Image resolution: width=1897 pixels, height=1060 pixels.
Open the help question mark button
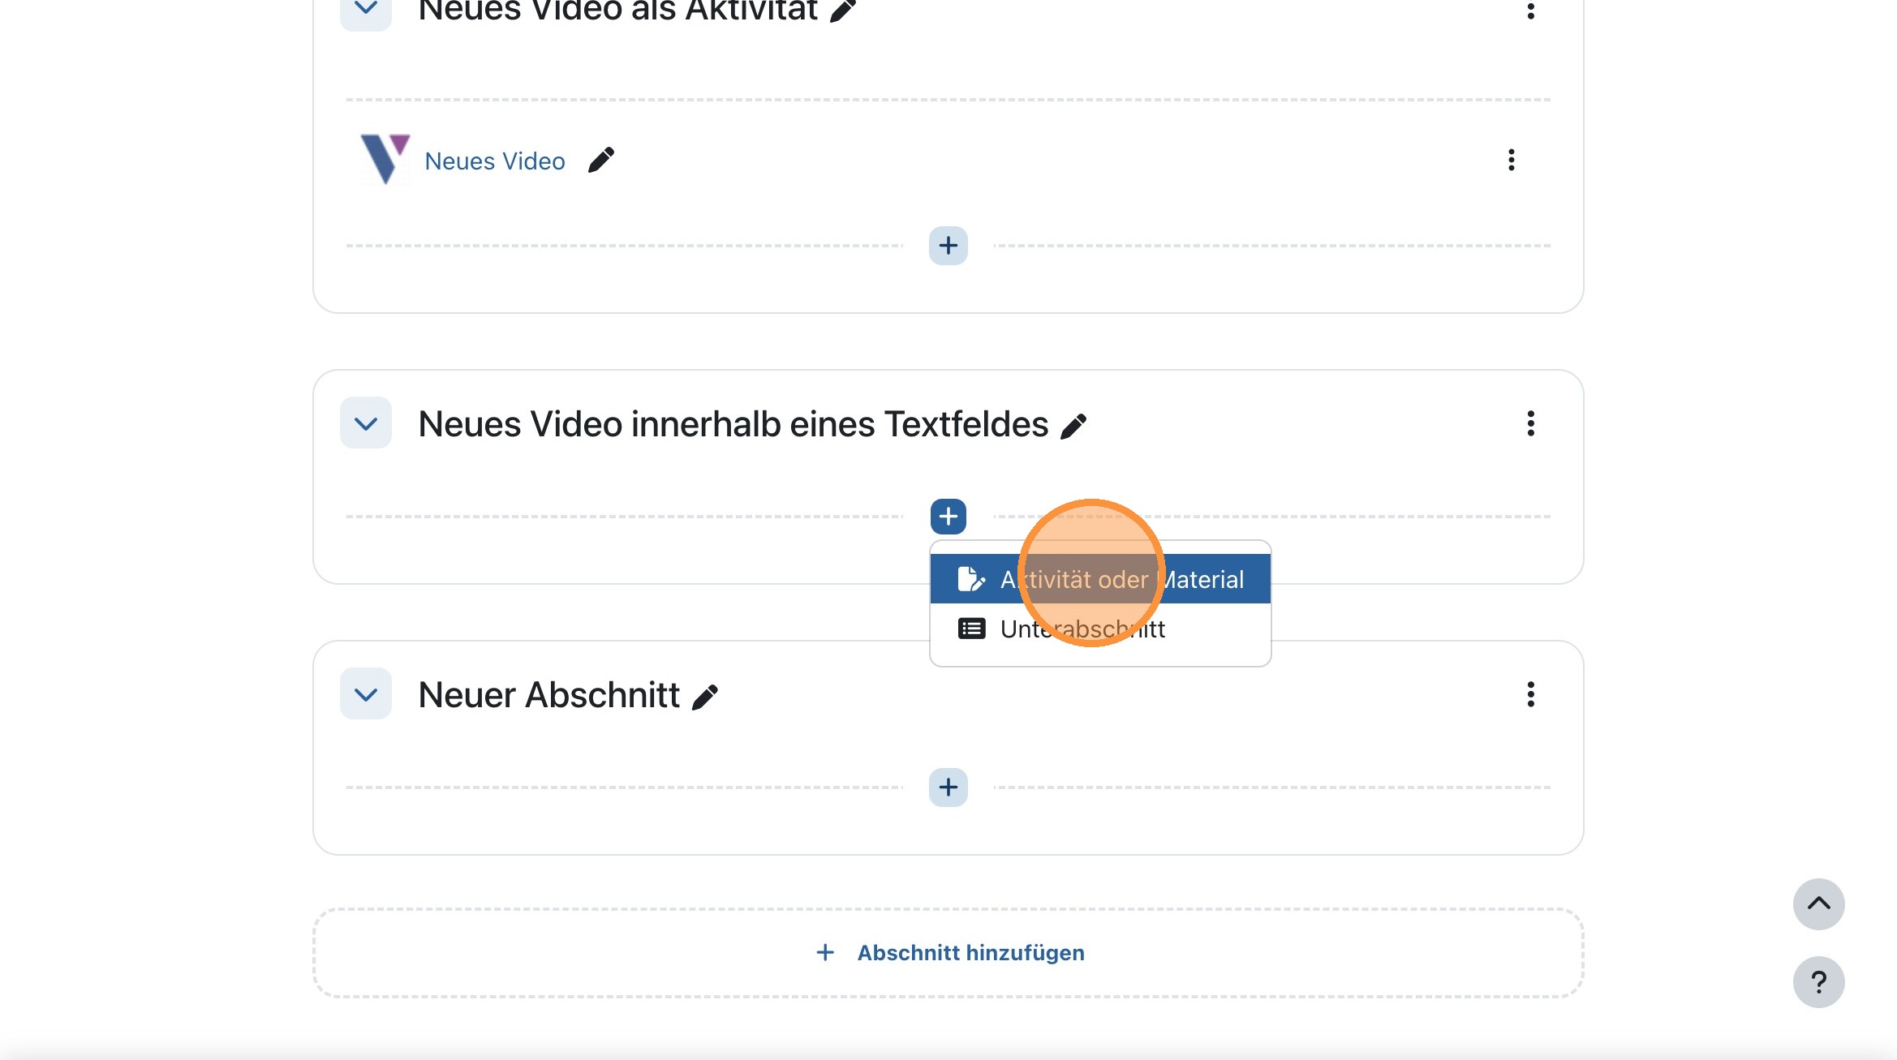pyautogui.click(x=1819, y=981)
